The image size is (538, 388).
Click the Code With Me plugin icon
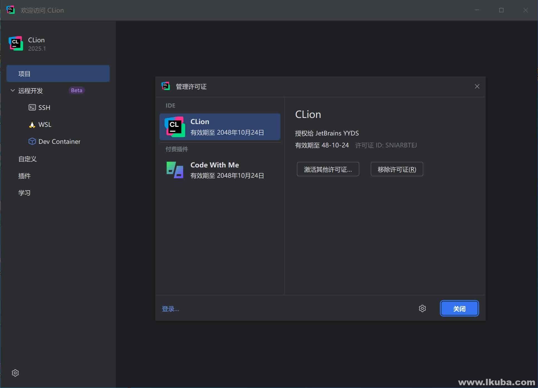[x=175, y=170]
